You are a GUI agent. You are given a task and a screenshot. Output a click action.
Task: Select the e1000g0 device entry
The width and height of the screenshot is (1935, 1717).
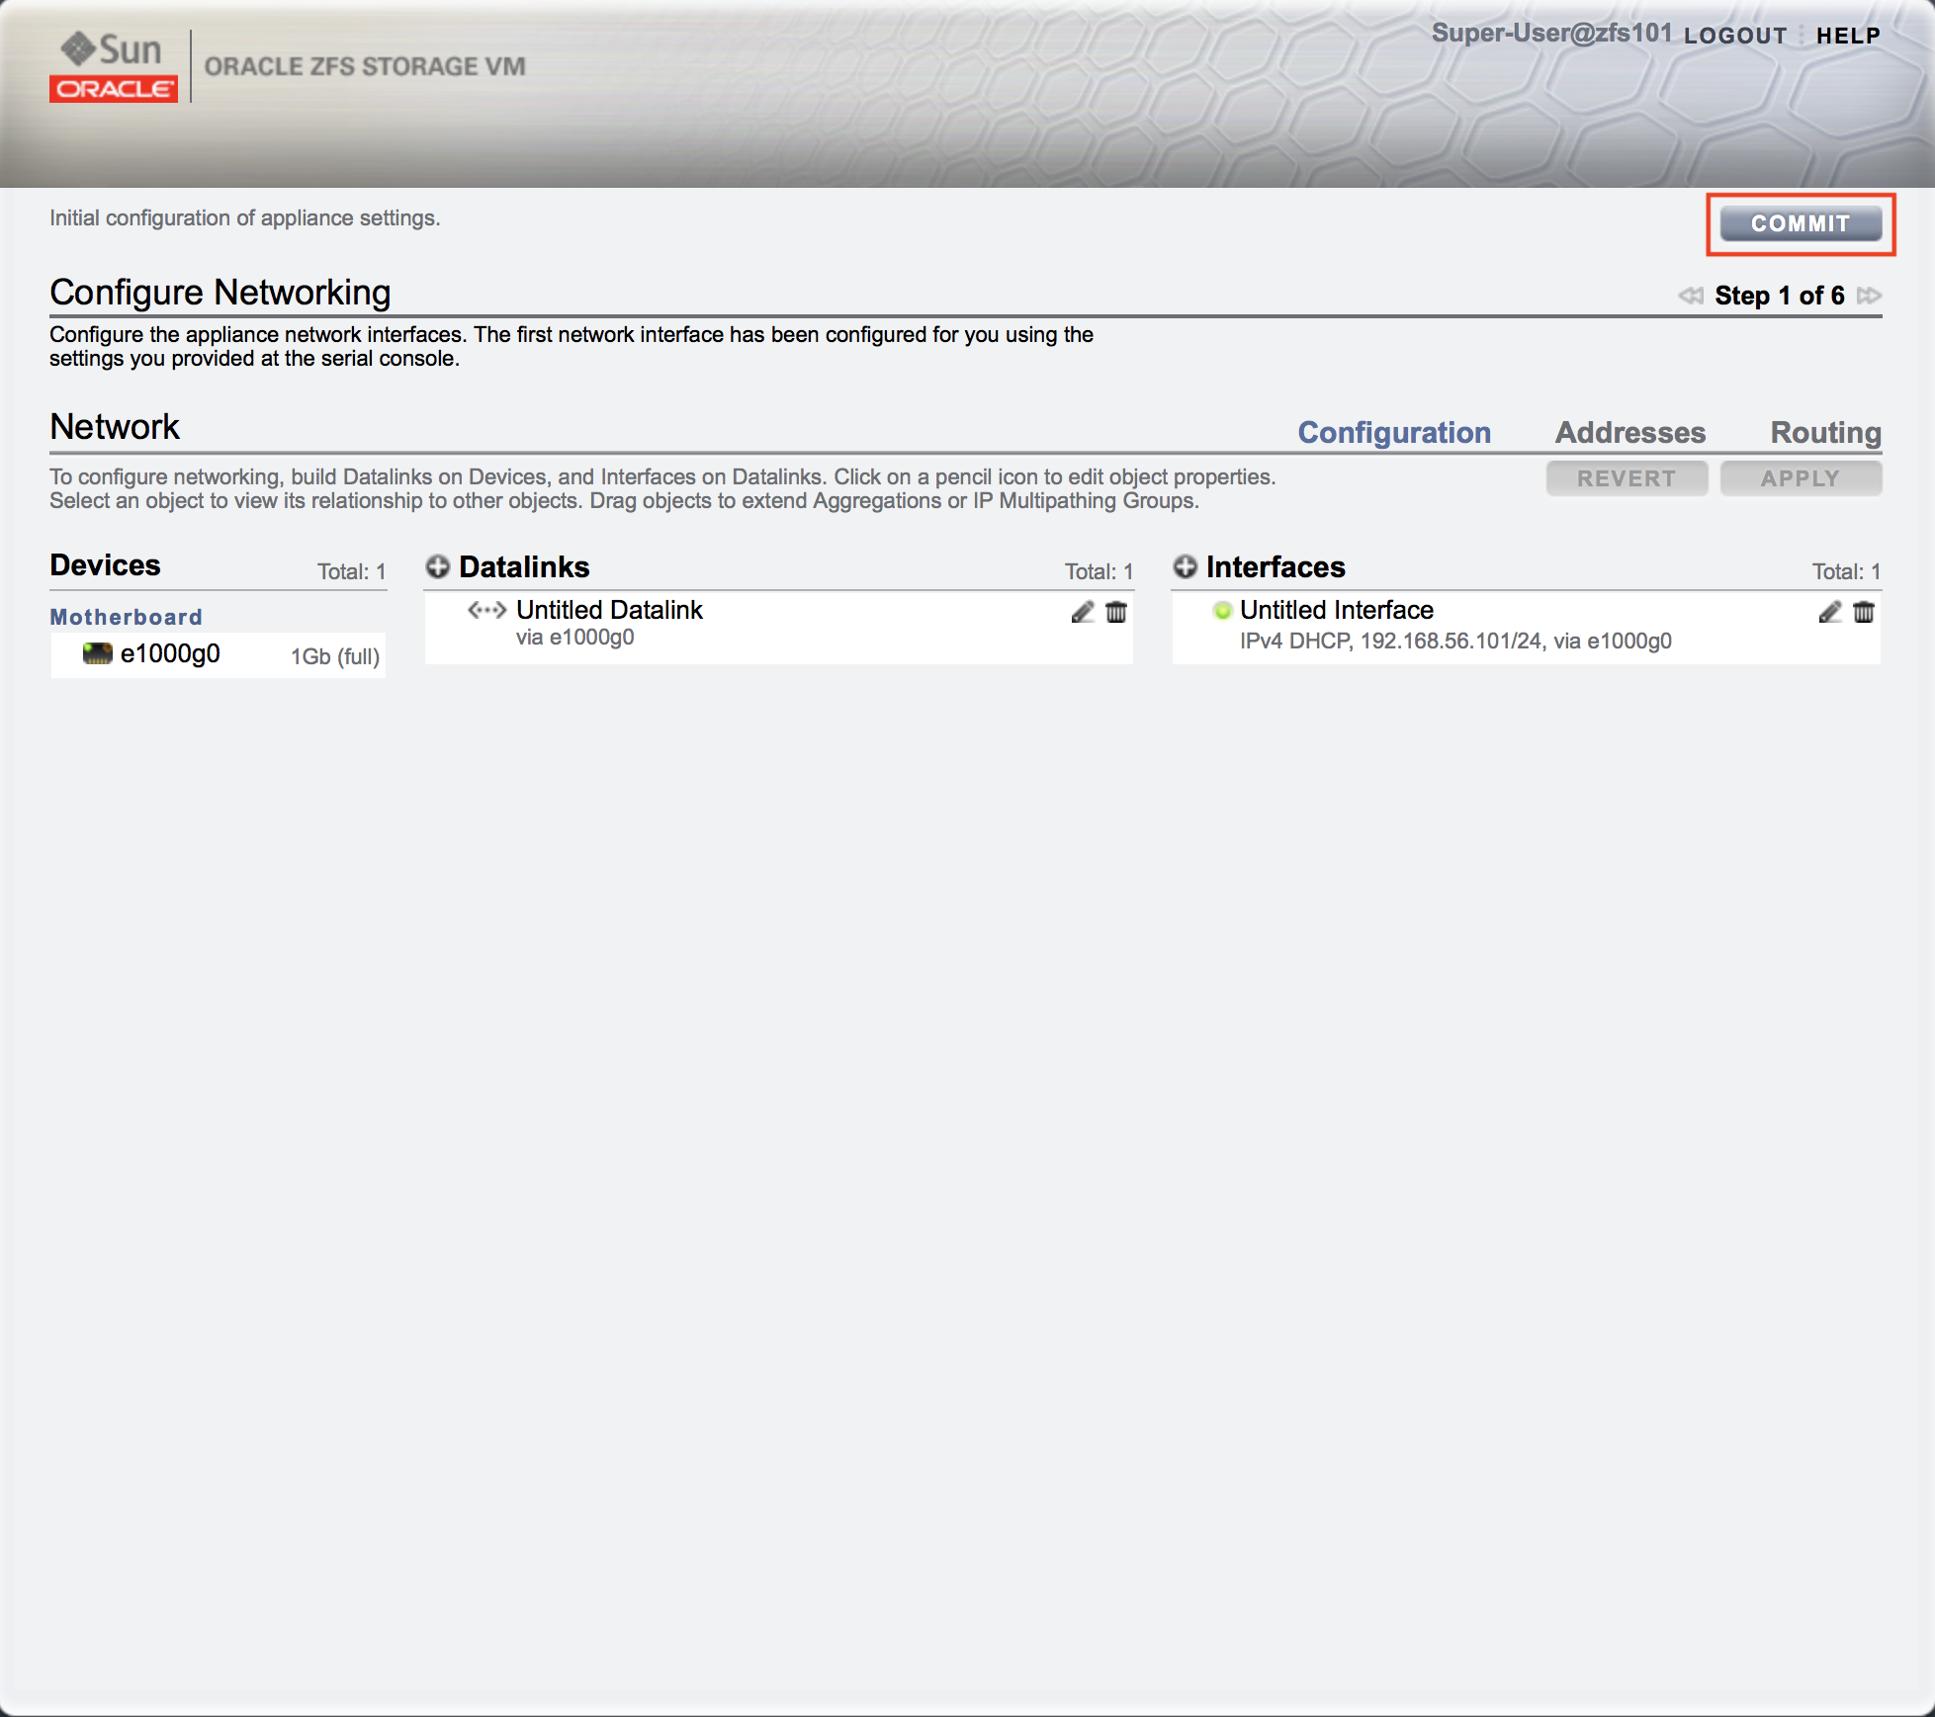pos(219,654)
